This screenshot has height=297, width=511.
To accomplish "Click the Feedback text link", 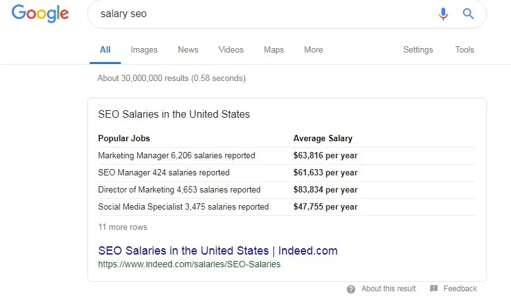I will (x=460, y=289).
